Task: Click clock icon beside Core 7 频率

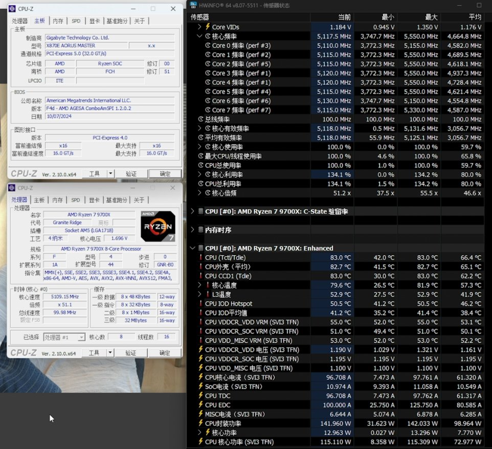Action: tap(208, 110)
